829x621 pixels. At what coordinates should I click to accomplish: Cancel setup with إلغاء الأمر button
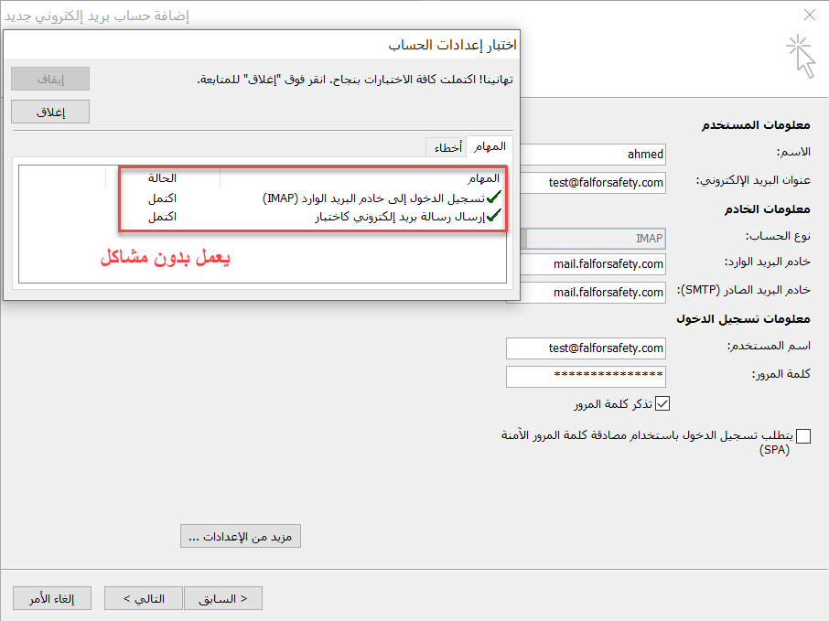tap(50, 599)
